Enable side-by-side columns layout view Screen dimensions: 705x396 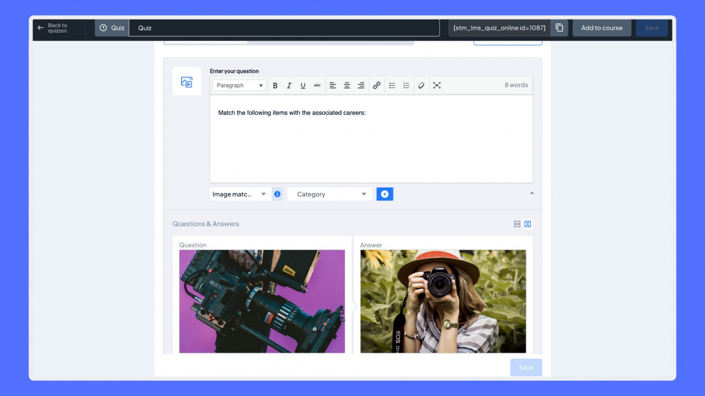(x=528, y=224)
